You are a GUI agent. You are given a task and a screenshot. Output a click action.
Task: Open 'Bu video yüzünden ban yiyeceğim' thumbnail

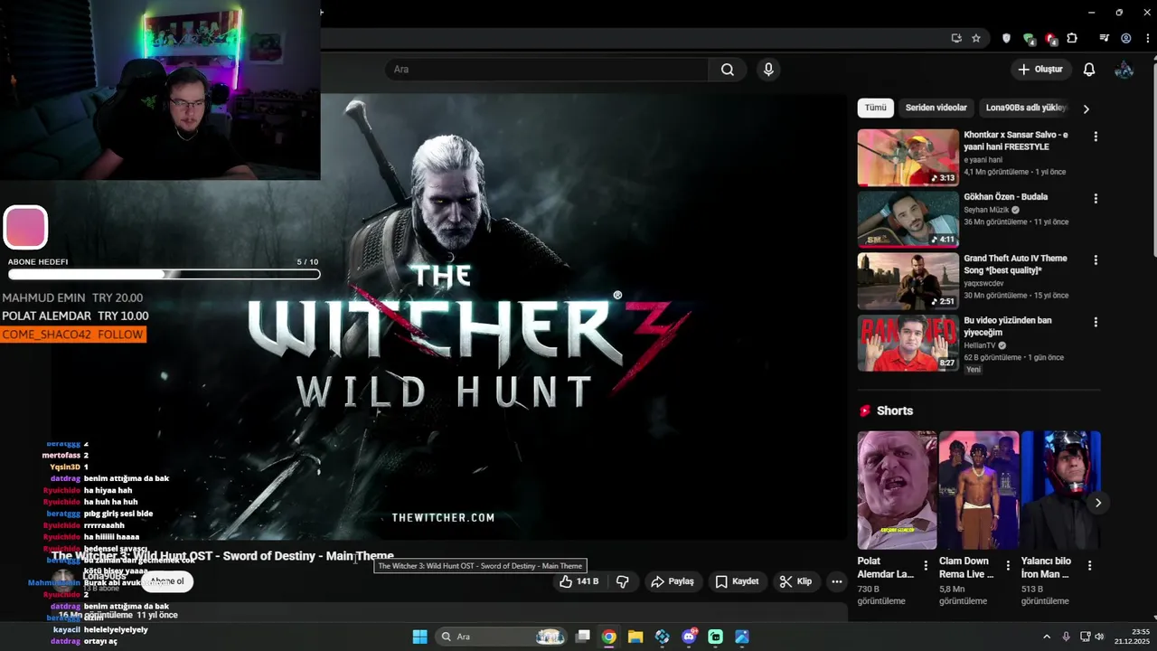[x=908, y=343]
